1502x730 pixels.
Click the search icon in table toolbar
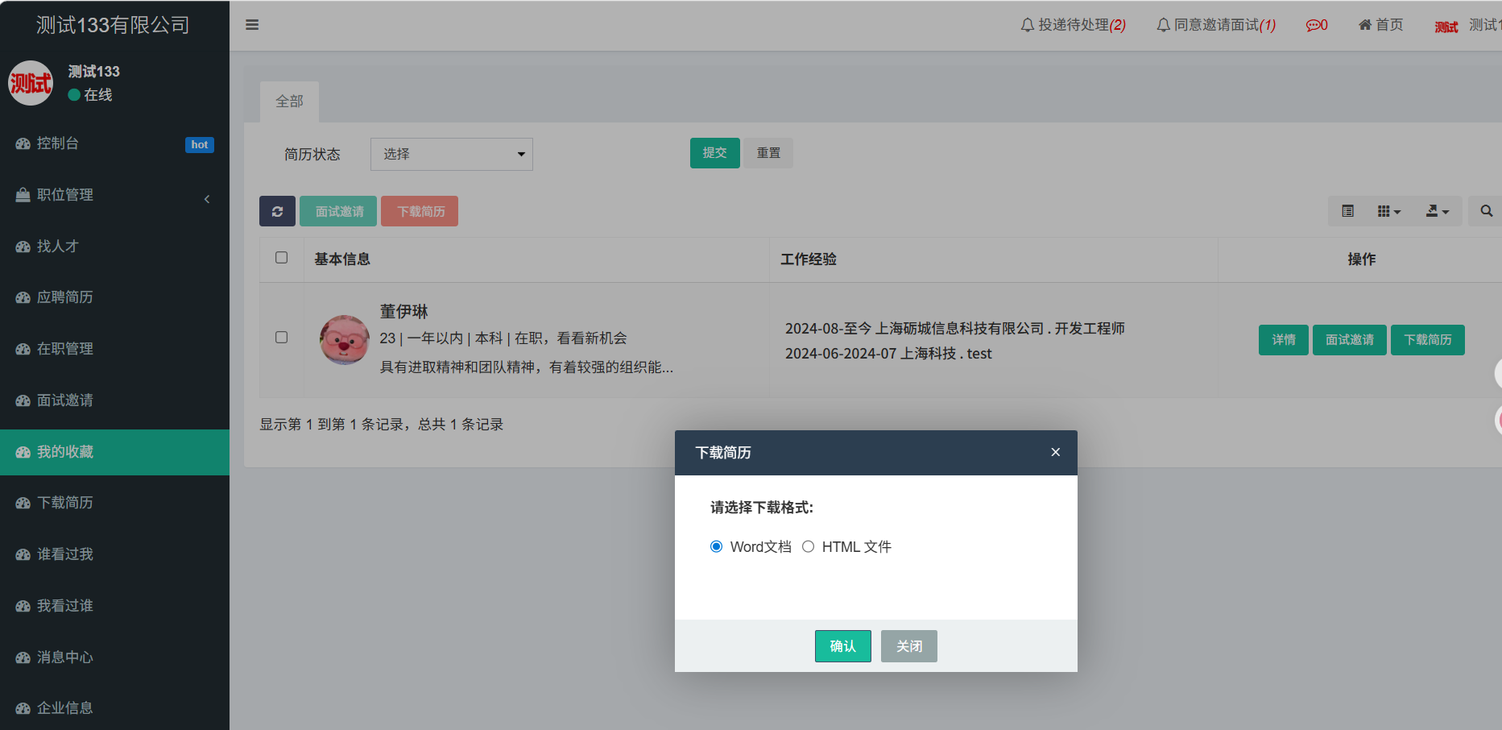click(x=1486, y=211)
